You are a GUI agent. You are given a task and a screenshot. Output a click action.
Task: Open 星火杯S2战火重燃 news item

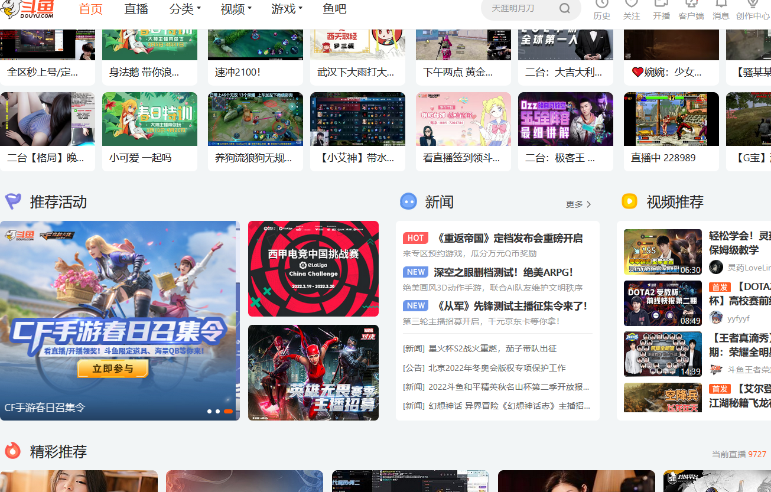(x=480, y=348)
